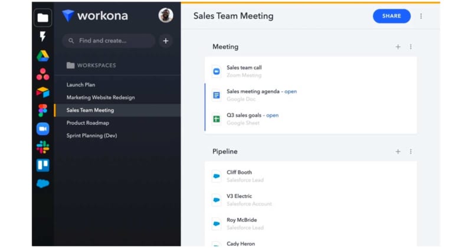Click Google Sheet icon for Q3 sales goals
This screenshot has height=248, width=472.
pyautogui.click(x=216, y=119)
